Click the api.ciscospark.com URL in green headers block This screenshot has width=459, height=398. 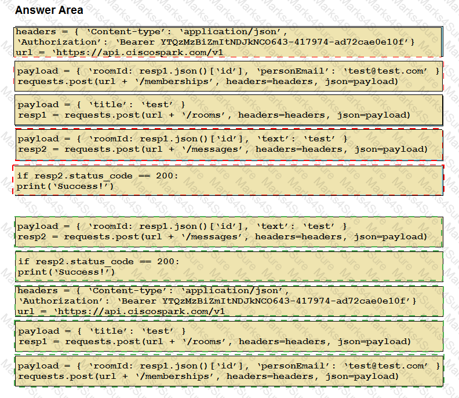tap(139, 312)
